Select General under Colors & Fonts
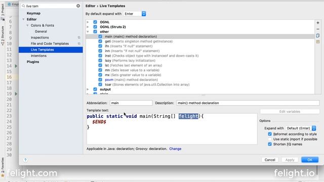The height and width of the screenshot is (182, 324). click(x=40, y=31)
